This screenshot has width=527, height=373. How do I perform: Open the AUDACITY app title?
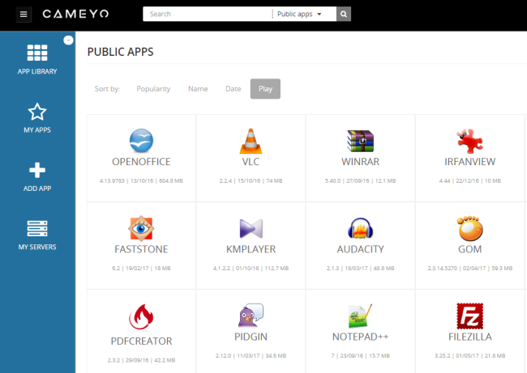pyautogui.click(x=360, y=249)
